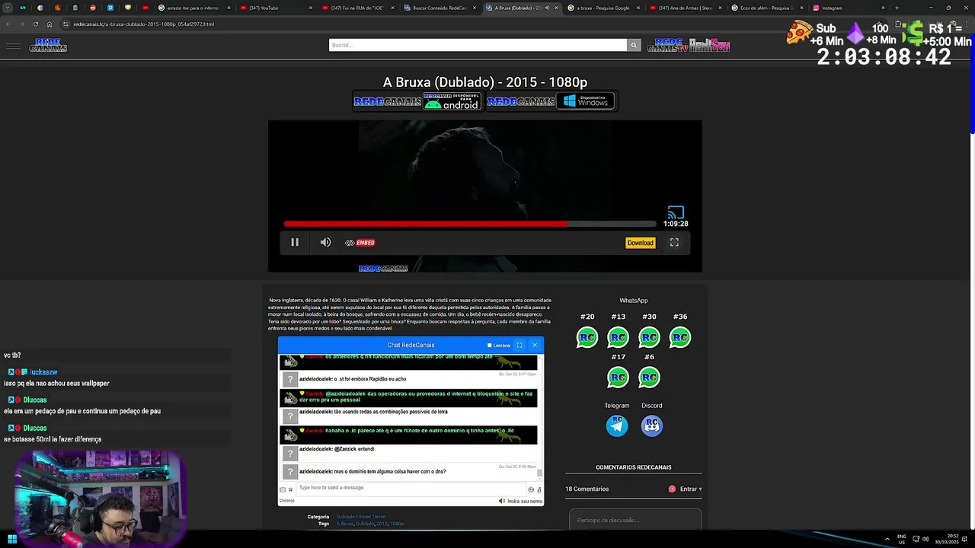Open the taskbar volume control
The image size is (975, 548).
pyautogui.click(x=925, y=539)
